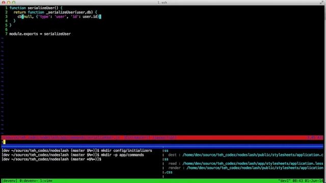Click '_serializeUser(user,db)' on line 2
The height and width of the screenshot is (183, 326).
pyautogui.click(x=69, y=12)
